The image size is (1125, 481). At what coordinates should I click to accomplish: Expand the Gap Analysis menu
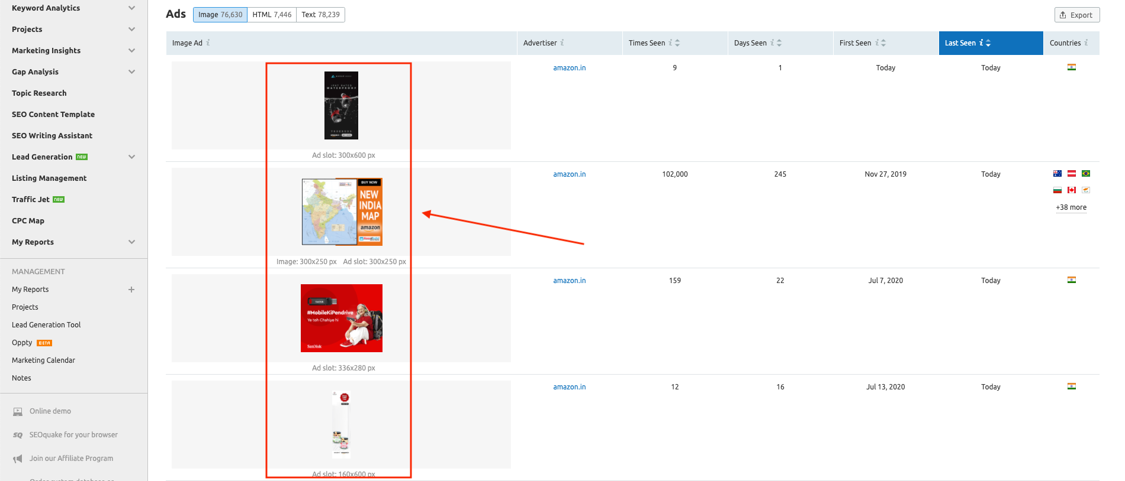(131, 71)
